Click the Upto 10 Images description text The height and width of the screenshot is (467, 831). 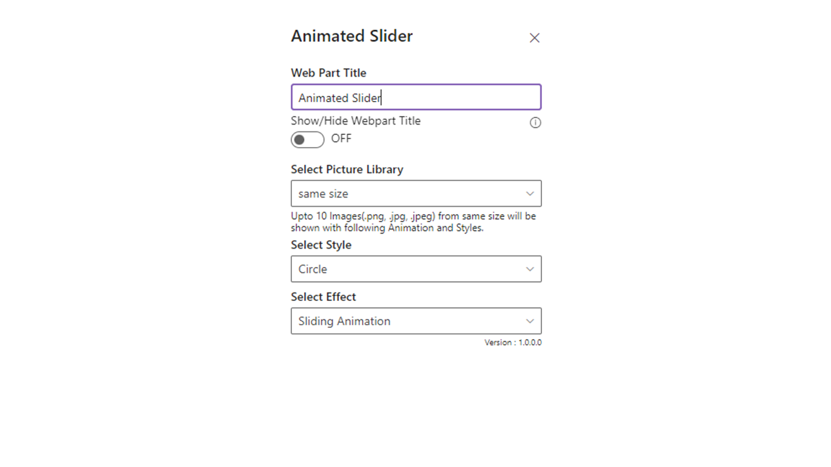pyautogui.click(x=413, y=222)
